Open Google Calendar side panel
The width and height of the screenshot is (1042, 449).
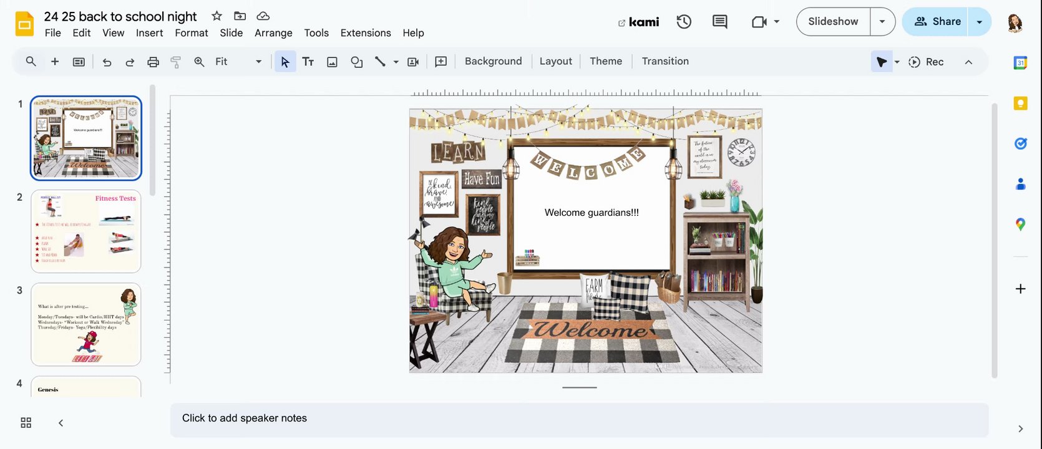[1021, 62]
